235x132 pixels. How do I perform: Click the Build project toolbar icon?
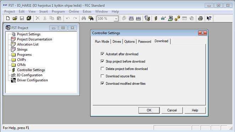coord(131,18)
